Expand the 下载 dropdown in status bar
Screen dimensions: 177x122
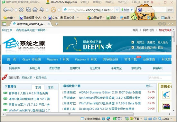141,119
